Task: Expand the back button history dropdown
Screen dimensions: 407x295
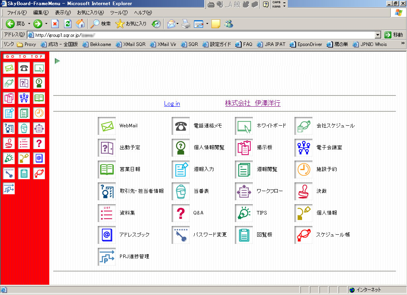Action: (29, 24)
